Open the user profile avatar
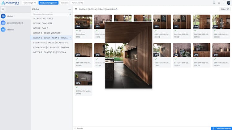The width and height of the screenshot is (232, 130). (229, 3)
